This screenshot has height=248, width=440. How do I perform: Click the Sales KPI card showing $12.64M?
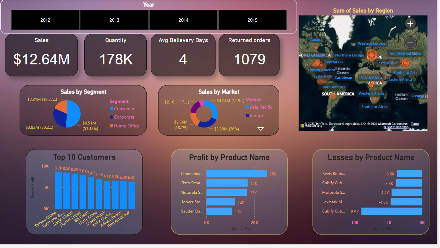tap(41, 55)
